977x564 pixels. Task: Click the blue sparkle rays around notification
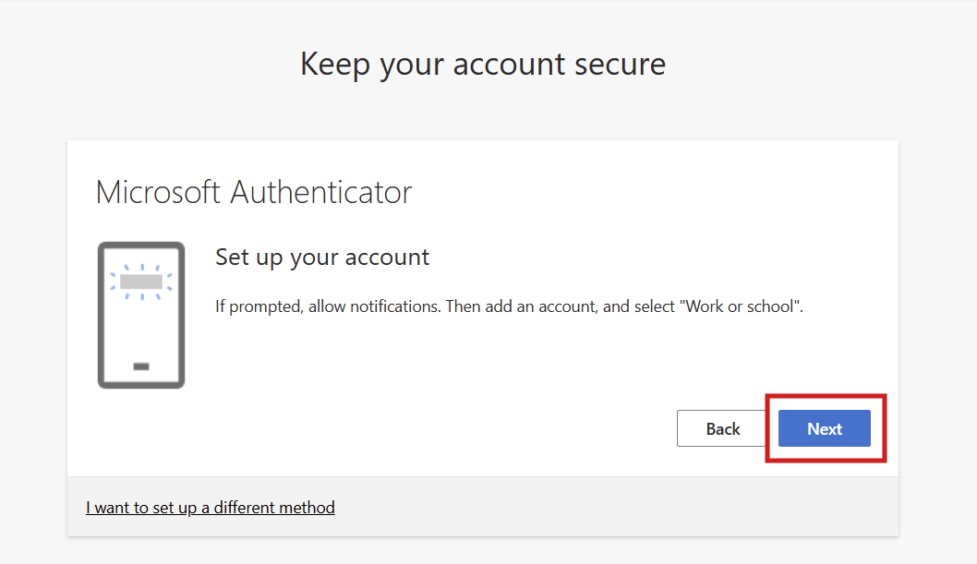[115, 275]
